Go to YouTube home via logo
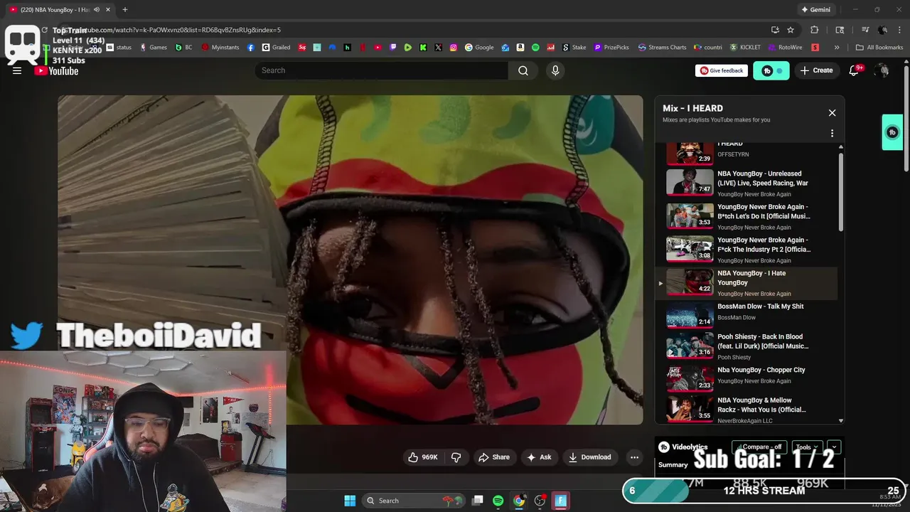The width and height of the screenshot is (910, 512). 57,70
